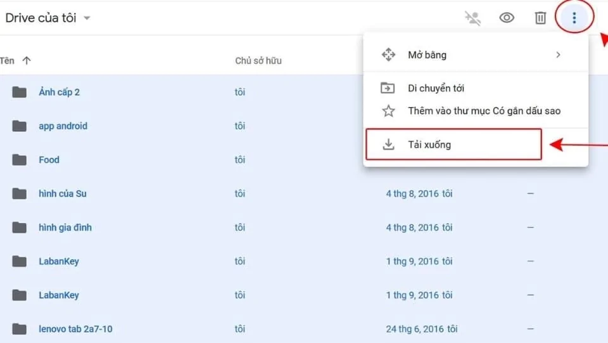
Task: Click the date 4 thg 8, 2016 for hình của Su
Action: tap(412, 193)
